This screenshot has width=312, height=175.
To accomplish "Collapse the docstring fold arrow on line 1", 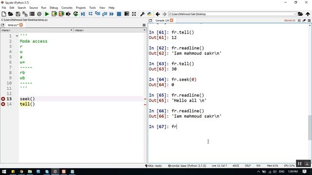I will [17, 36].
